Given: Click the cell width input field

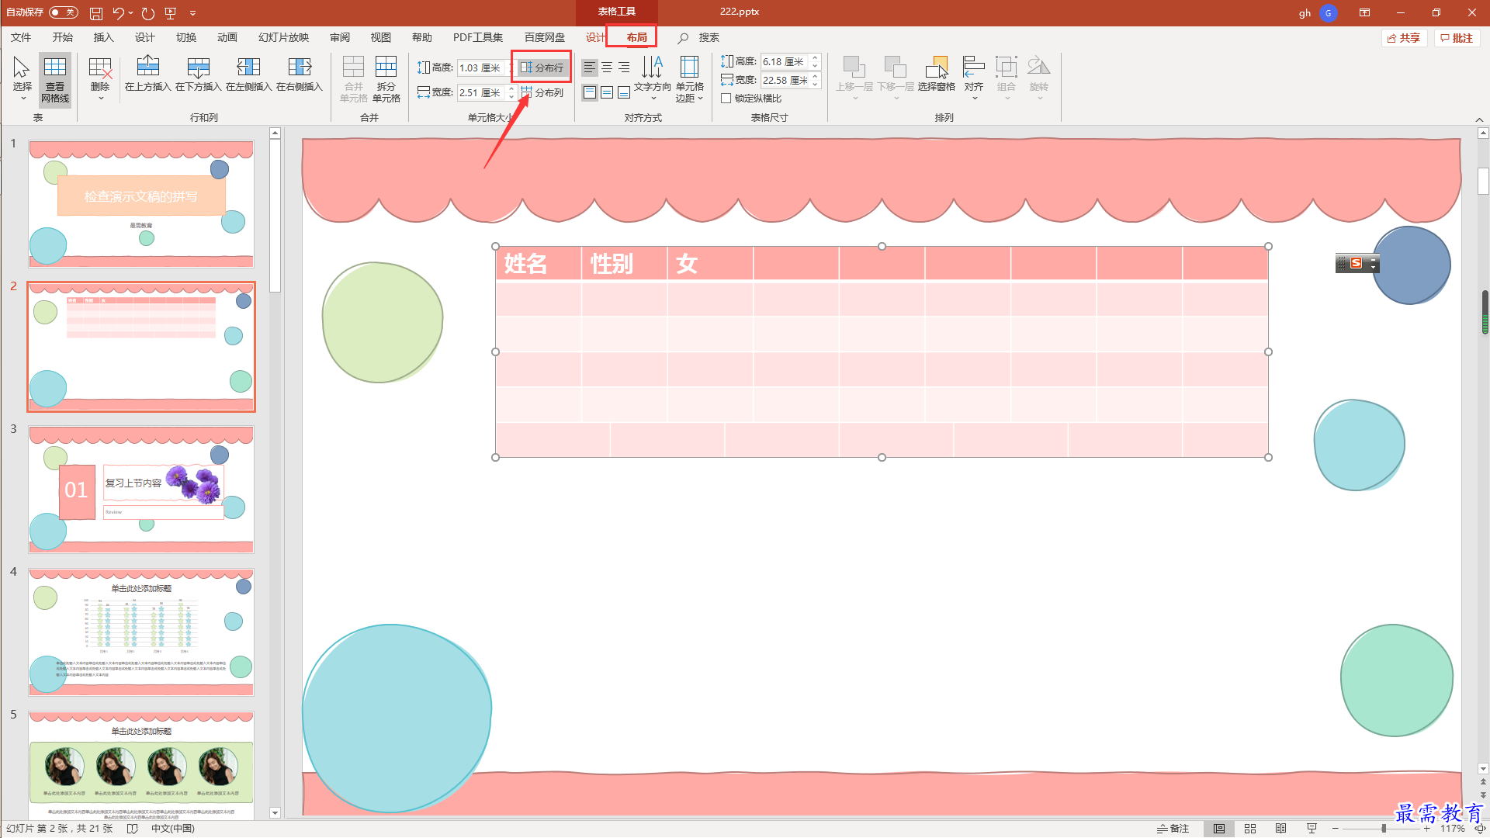Looking at the screenshot, I should (480, 92).
